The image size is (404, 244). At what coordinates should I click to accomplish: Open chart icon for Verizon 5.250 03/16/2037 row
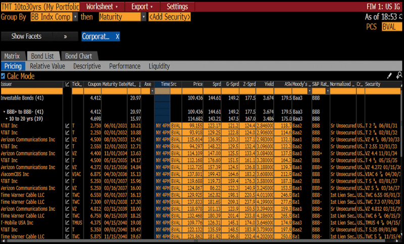(x=67, y=188)
